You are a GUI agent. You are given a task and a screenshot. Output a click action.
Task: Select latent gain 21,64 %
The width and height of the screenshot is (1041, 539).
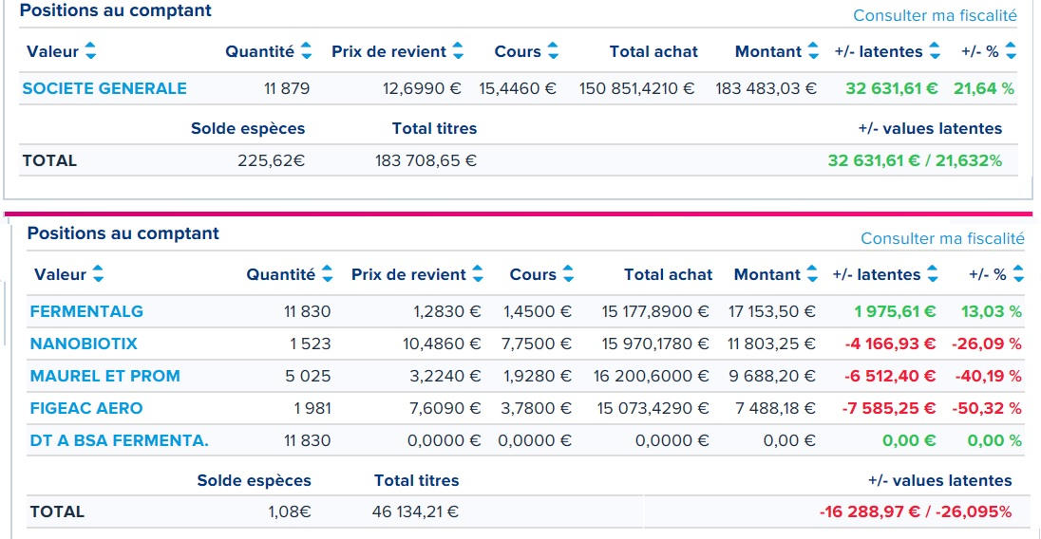[984, 88]
